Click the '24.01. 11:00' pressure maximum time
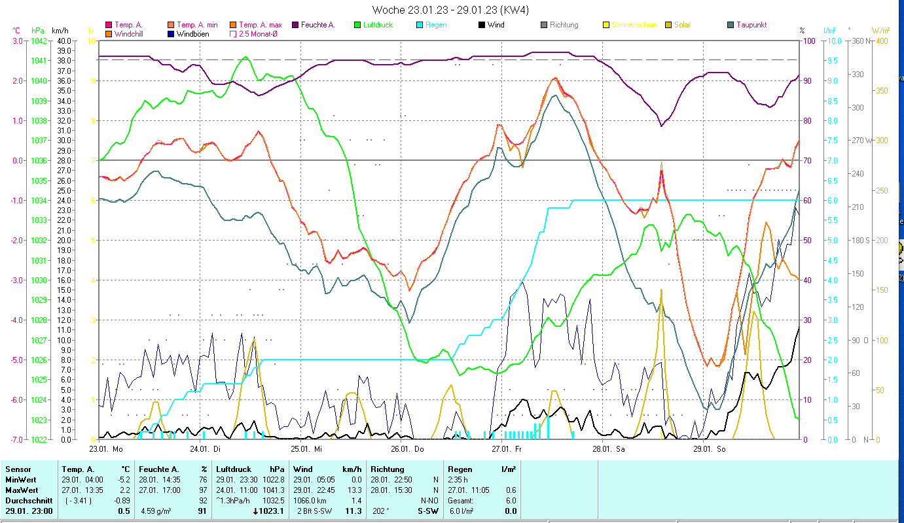 (237, 490)
